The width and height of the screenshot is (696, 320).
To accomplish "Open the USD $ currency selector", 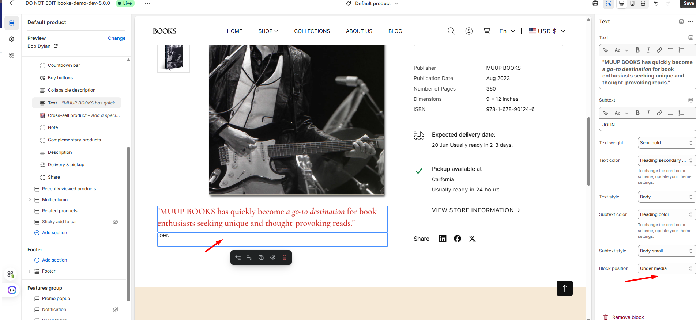I will (547, 31).
